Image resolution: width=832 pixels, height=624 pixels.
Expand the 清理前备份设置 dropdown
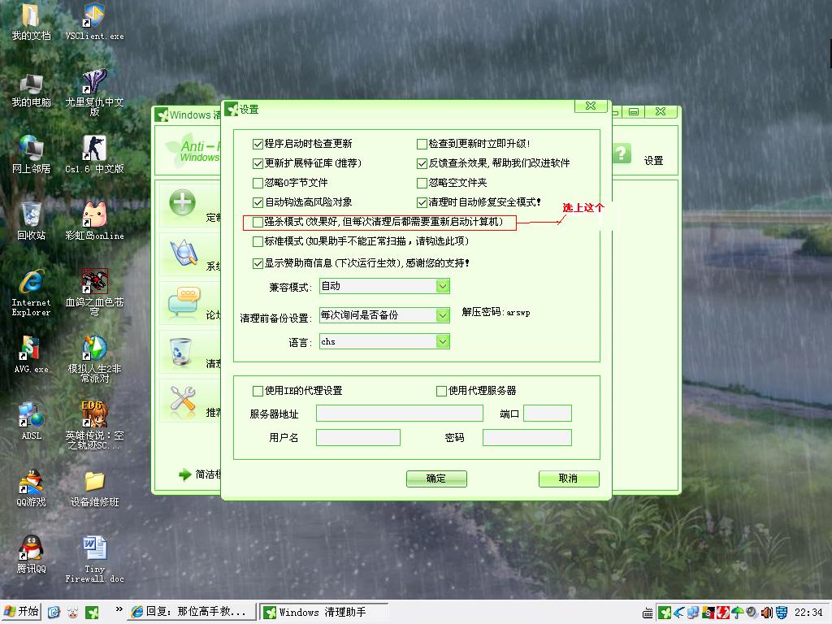click(443, 315)
